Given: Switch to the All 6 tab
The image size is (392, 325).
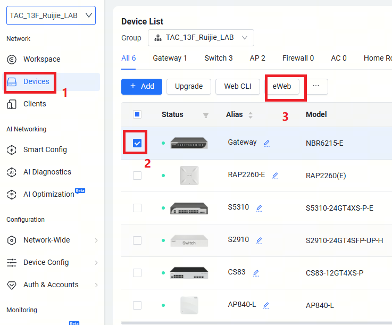Looking at the screenshot, I should point(129,59).
